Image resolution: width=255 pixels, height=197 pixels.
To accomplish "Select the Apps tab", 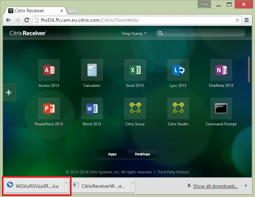I will [112, 154].
